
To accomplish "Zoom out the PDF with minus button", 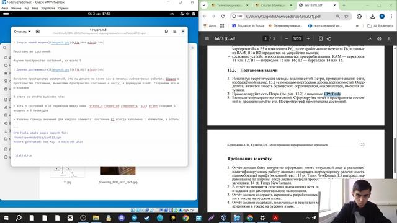I will (x=287, y=38).
